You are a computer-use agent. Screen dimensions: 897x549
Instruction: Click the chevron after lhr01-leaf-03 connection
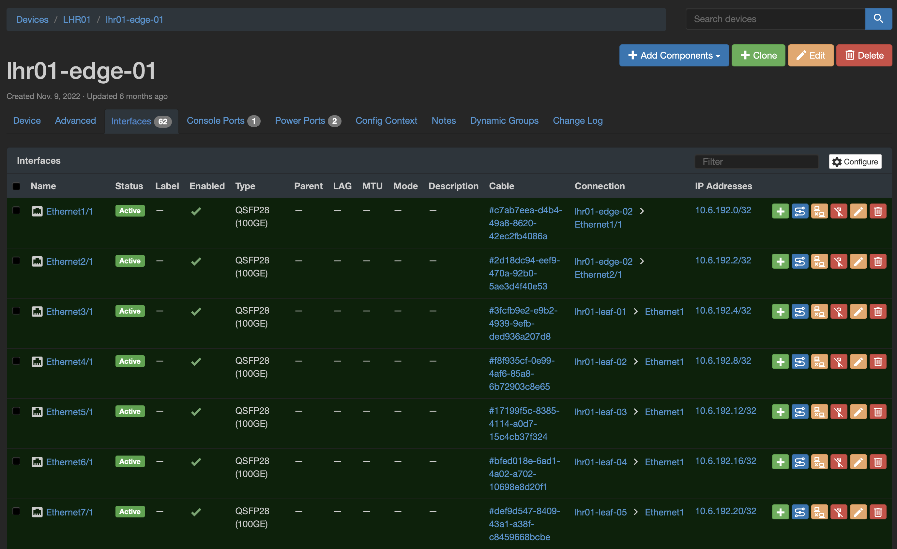636,412
